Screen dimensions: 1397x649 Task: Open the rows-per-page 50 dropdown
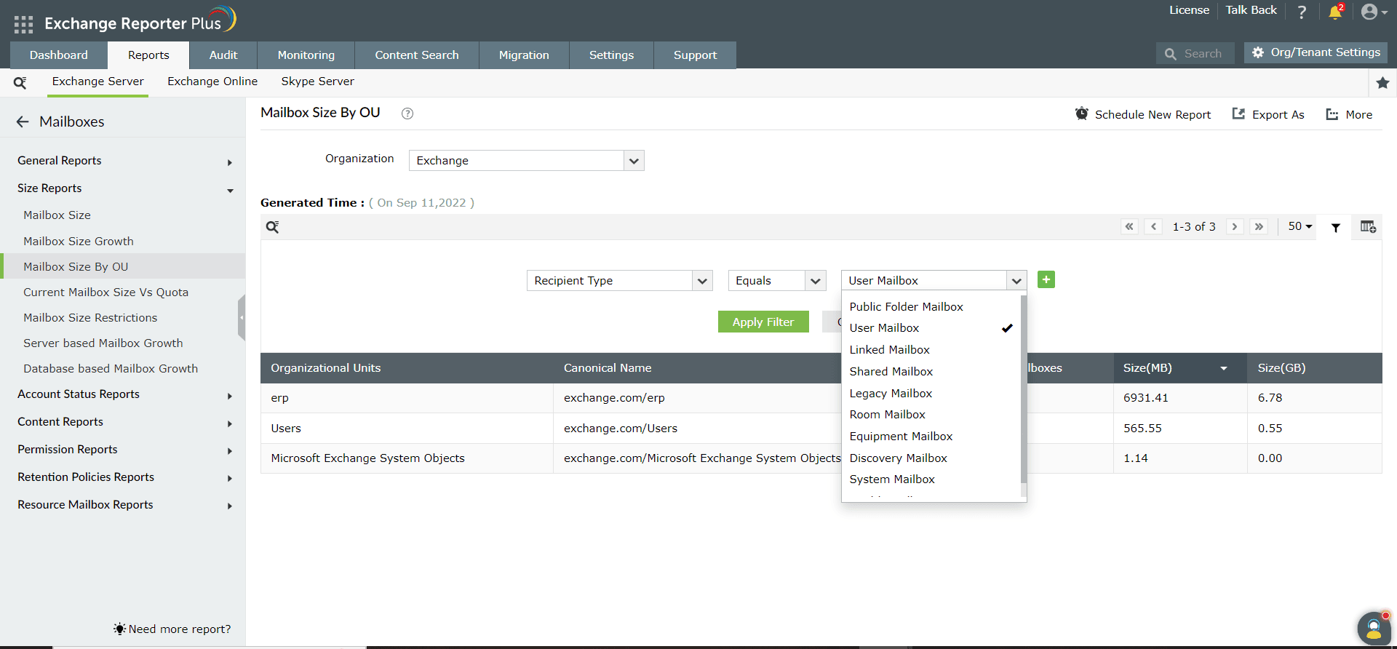point(1300,226)
